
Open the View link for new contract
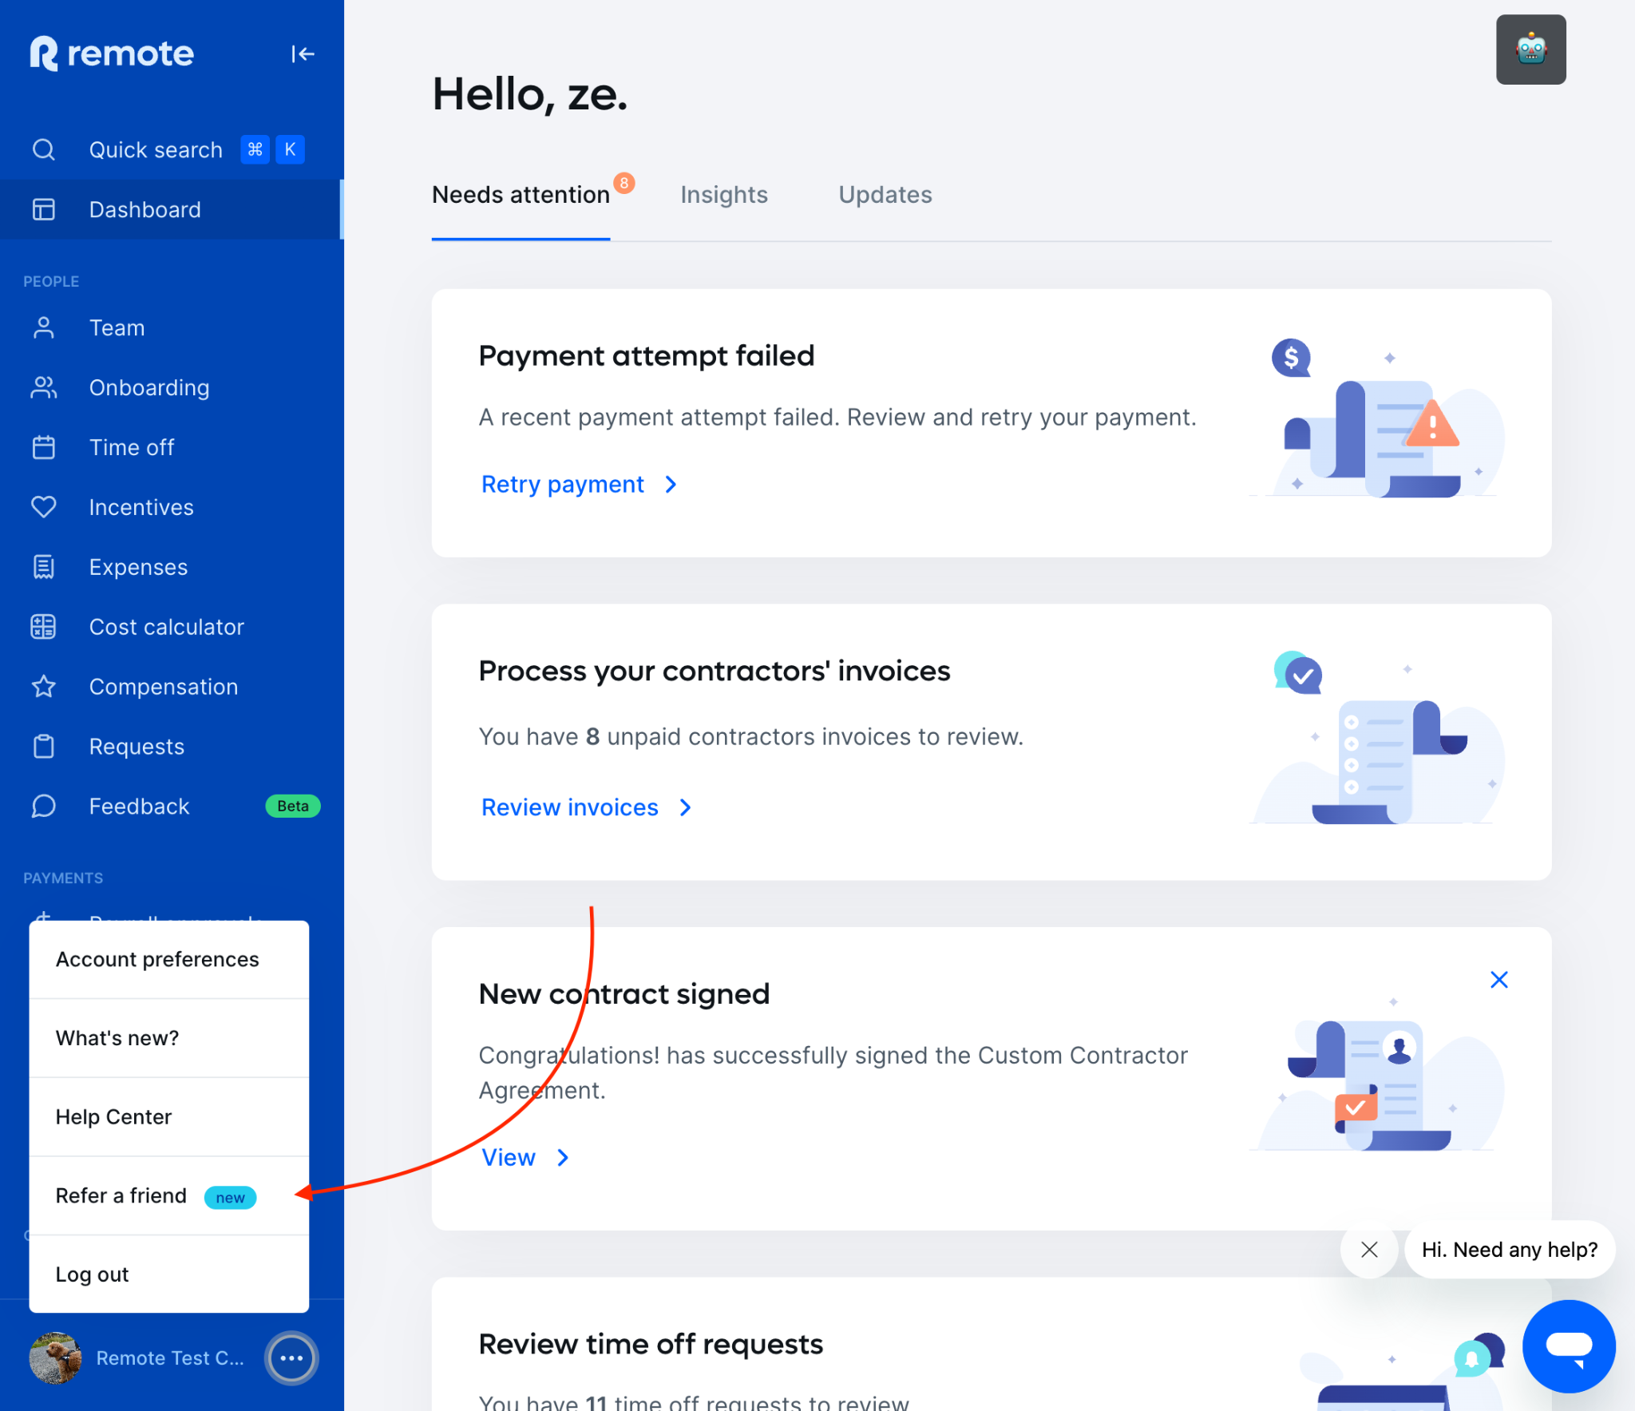(x=509, y=1157)
